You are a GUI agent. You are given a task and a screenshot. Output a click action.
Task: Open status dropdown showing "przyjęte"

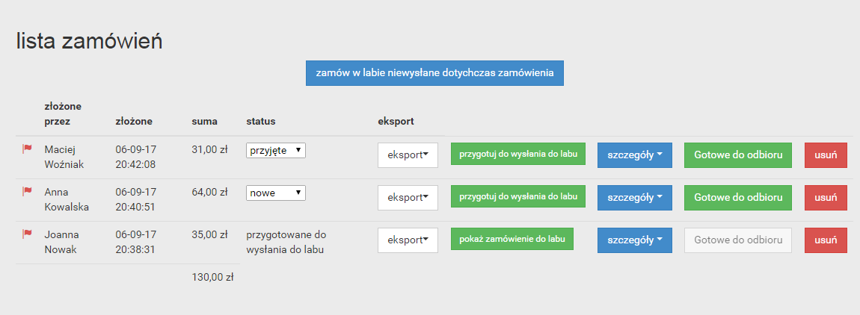(x=276, y=150)
